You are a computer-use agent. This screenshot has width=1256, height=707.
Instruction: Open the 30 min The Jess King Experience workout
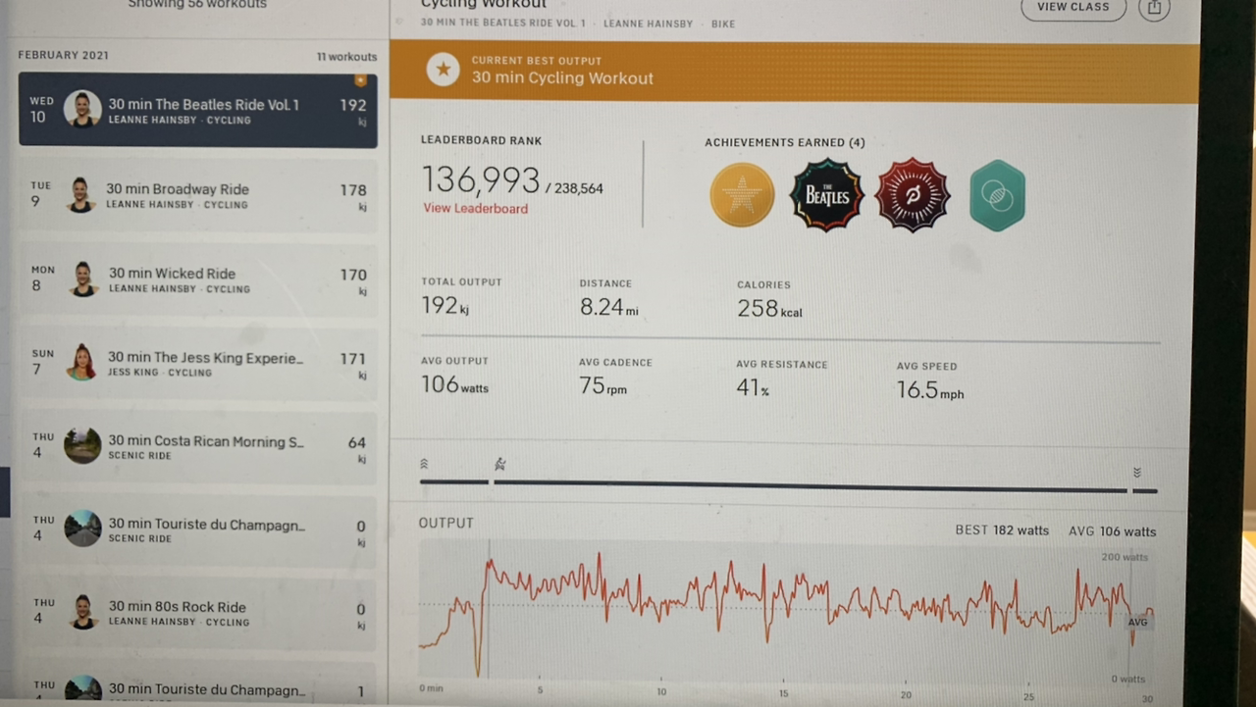[198, 364]
